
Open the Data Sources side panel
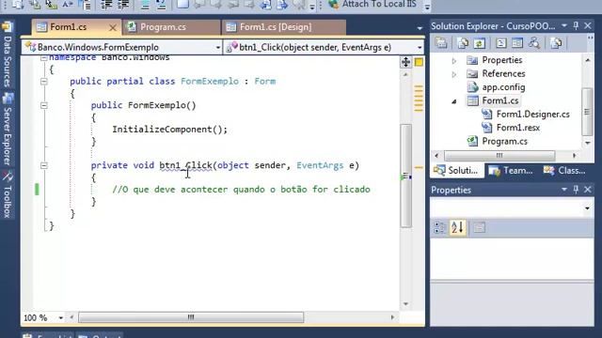click(x=8, y=55)
